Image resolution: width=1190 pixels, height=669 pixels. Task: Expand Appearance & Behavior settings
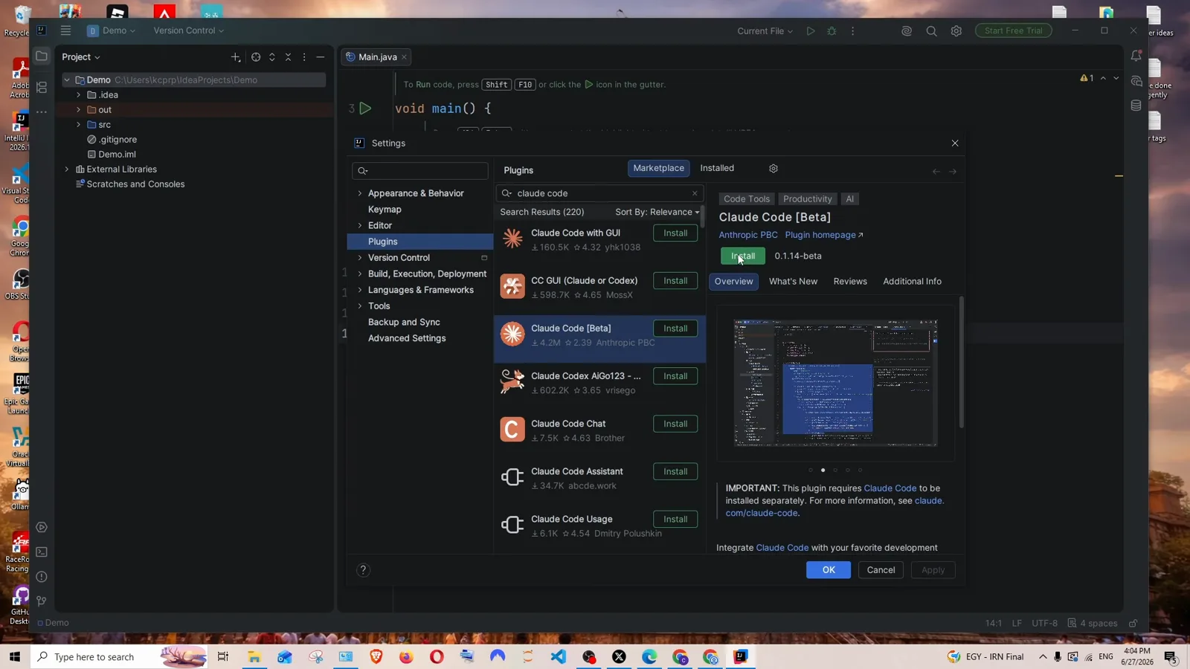coord(360,193)
